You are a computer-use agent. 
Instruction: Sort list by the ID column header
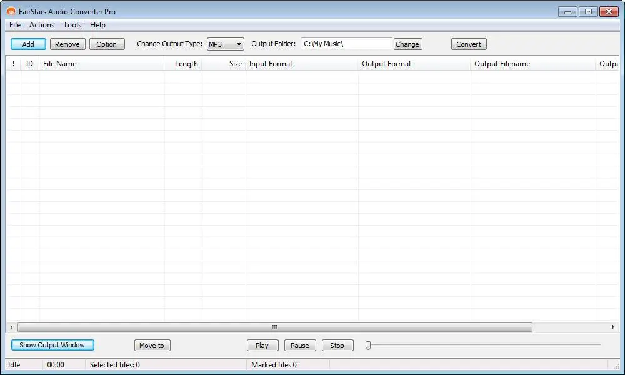(30, 64)
